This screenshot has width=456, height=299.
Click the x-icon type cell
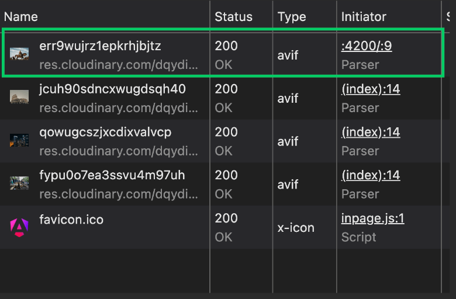tap(296, 228)
